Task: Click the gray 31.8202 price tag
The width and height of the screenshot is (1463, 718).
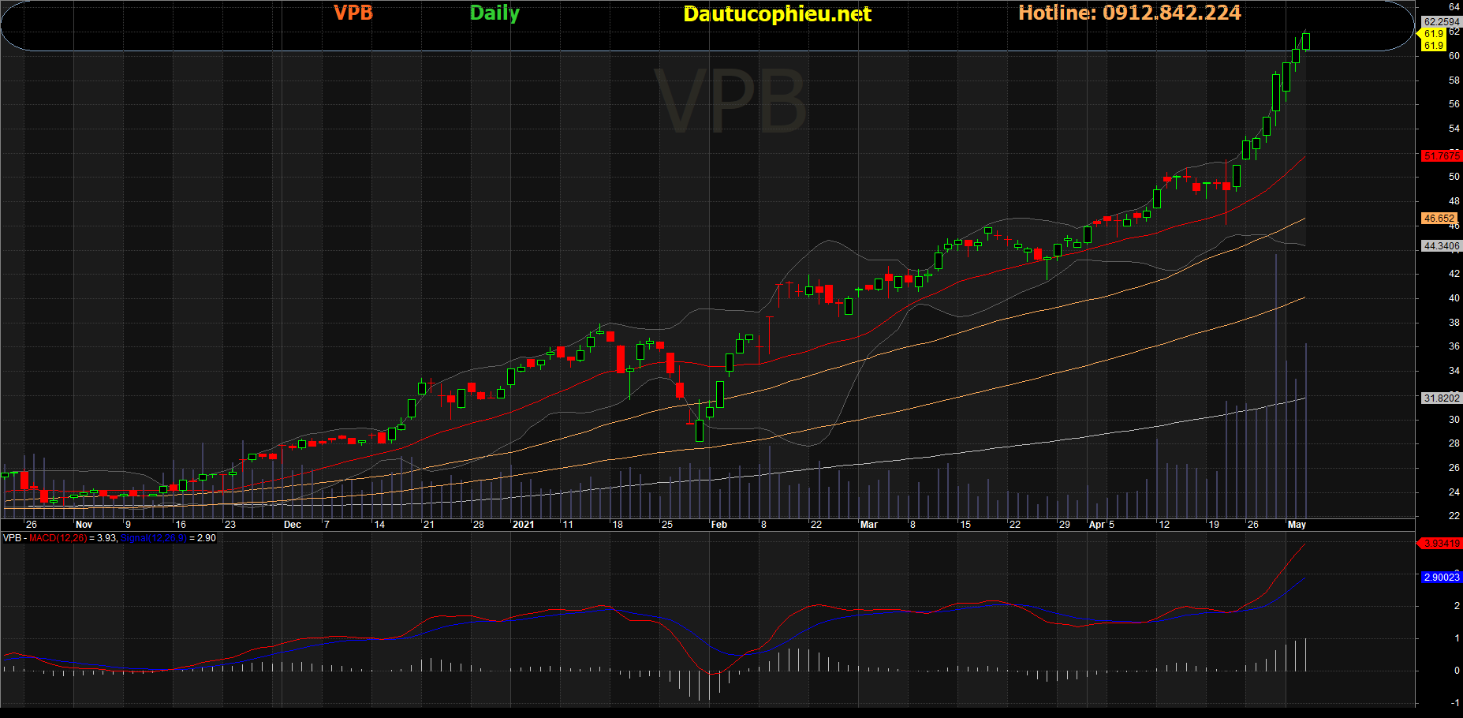Action: (1441, 398)
